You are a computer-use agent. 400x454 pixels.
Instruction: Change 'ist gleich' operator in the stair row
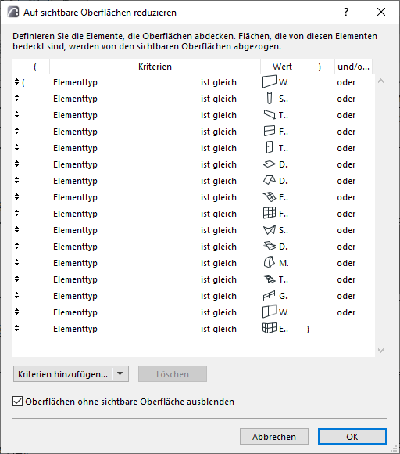tap(219, 279)
